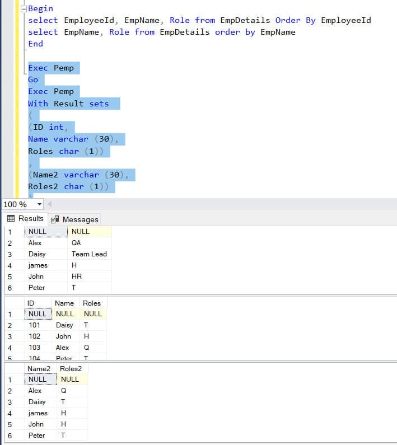397x445 pixels.
Task: Click Peter in the Name2 grid
Action: [x=41, y=435]
